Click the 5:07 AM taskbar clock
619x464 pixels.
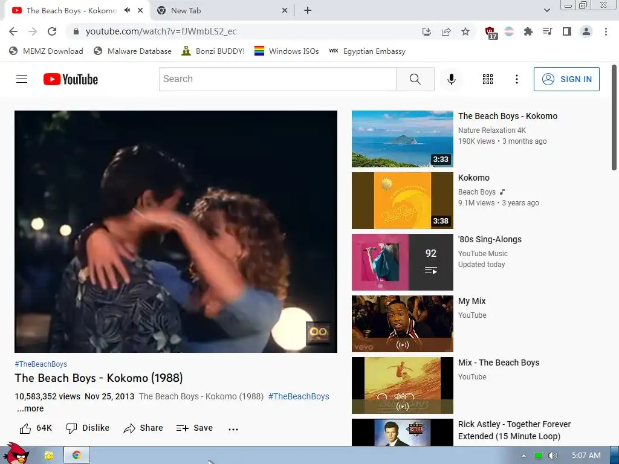pyautogui.click(x=586, y=456)
